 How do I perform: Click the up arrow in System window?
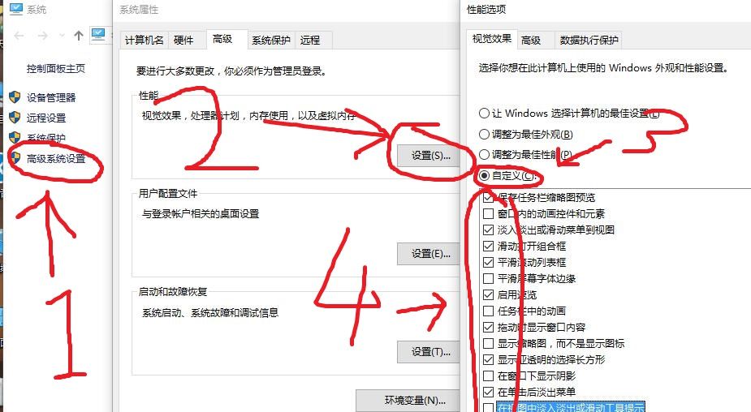(79, 36)
